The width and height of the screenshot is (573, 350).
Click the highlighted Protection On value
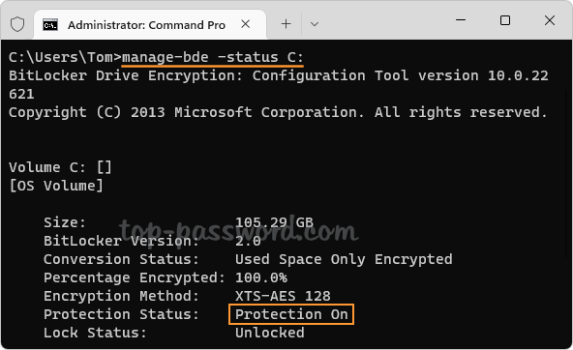point(291,314)
